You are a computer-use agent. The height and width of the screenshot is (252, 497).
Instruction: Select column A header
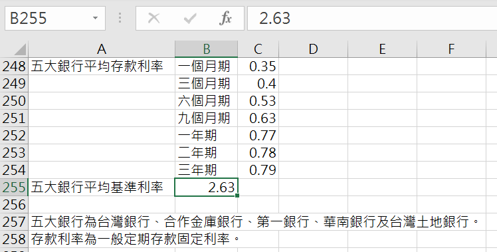(x=102, y=49)
